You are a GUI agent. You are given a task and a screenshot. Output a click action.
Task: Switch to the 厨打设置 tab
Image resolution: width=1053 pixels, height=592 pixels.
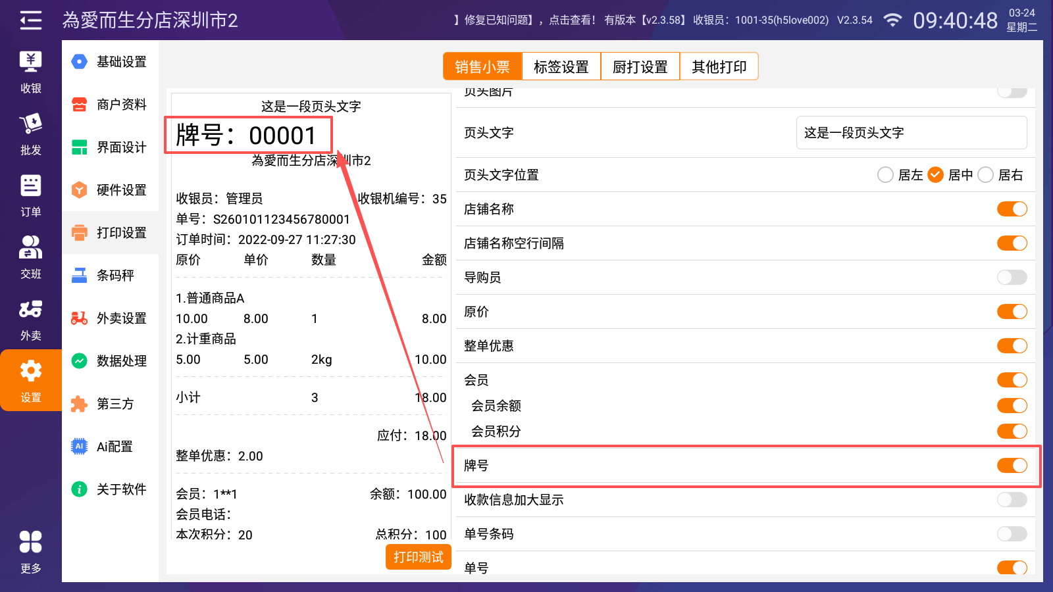640,67
